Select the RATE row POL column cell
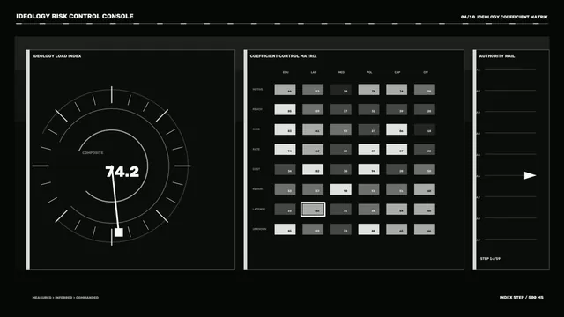This screenshot has width=564, height=317. click(x=368, y=150)
